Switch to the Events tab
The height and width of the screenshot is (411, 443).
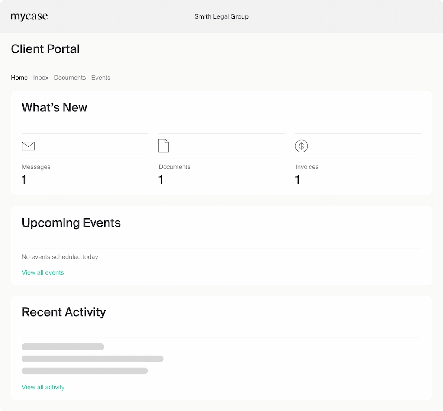coord(100,78)
